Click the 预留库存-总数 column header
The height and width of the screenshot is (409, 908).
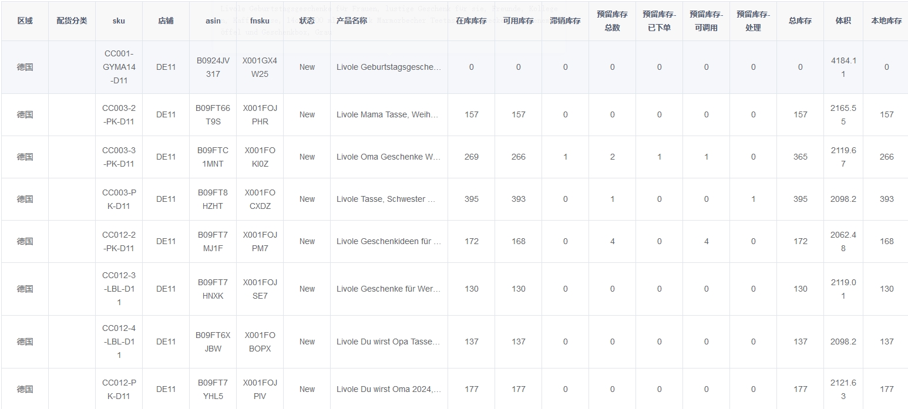(x=612, y=21)
